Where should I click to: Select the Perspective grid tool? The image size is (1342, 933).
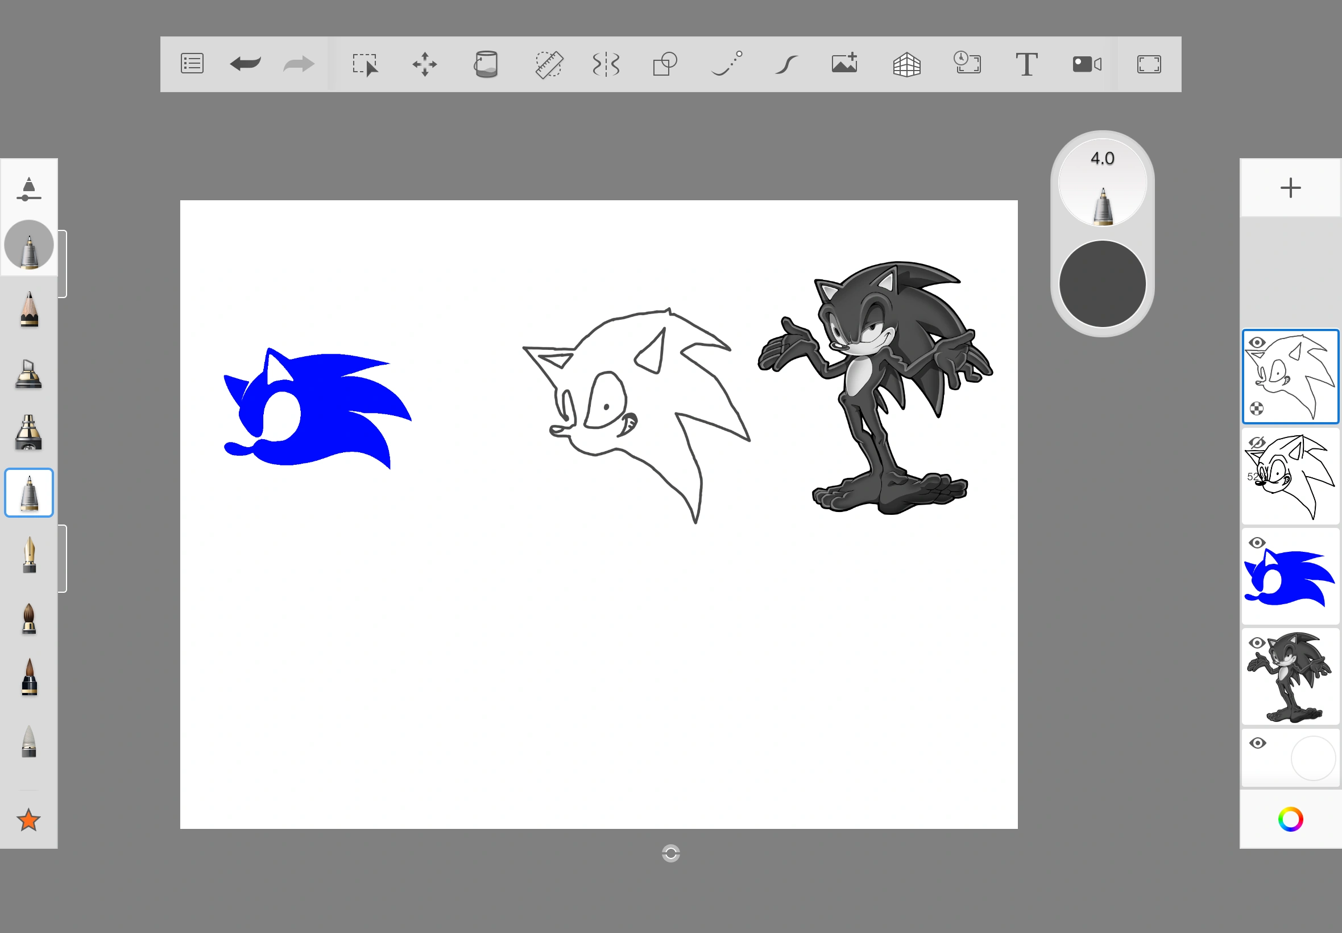907,64
